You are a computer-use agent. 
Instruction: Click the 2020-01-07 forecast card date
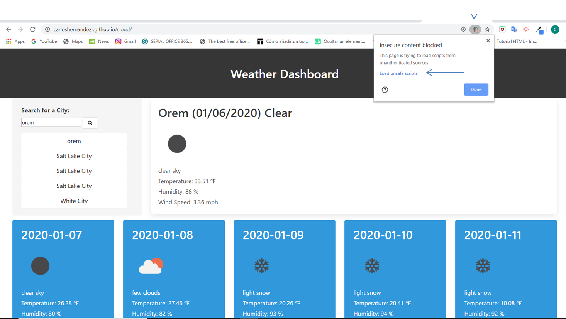click(52, 235)
